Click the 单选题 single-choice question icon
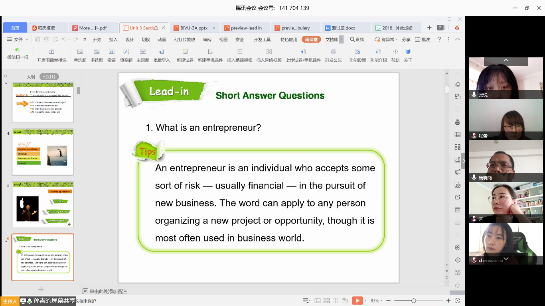 coord(80,52)
